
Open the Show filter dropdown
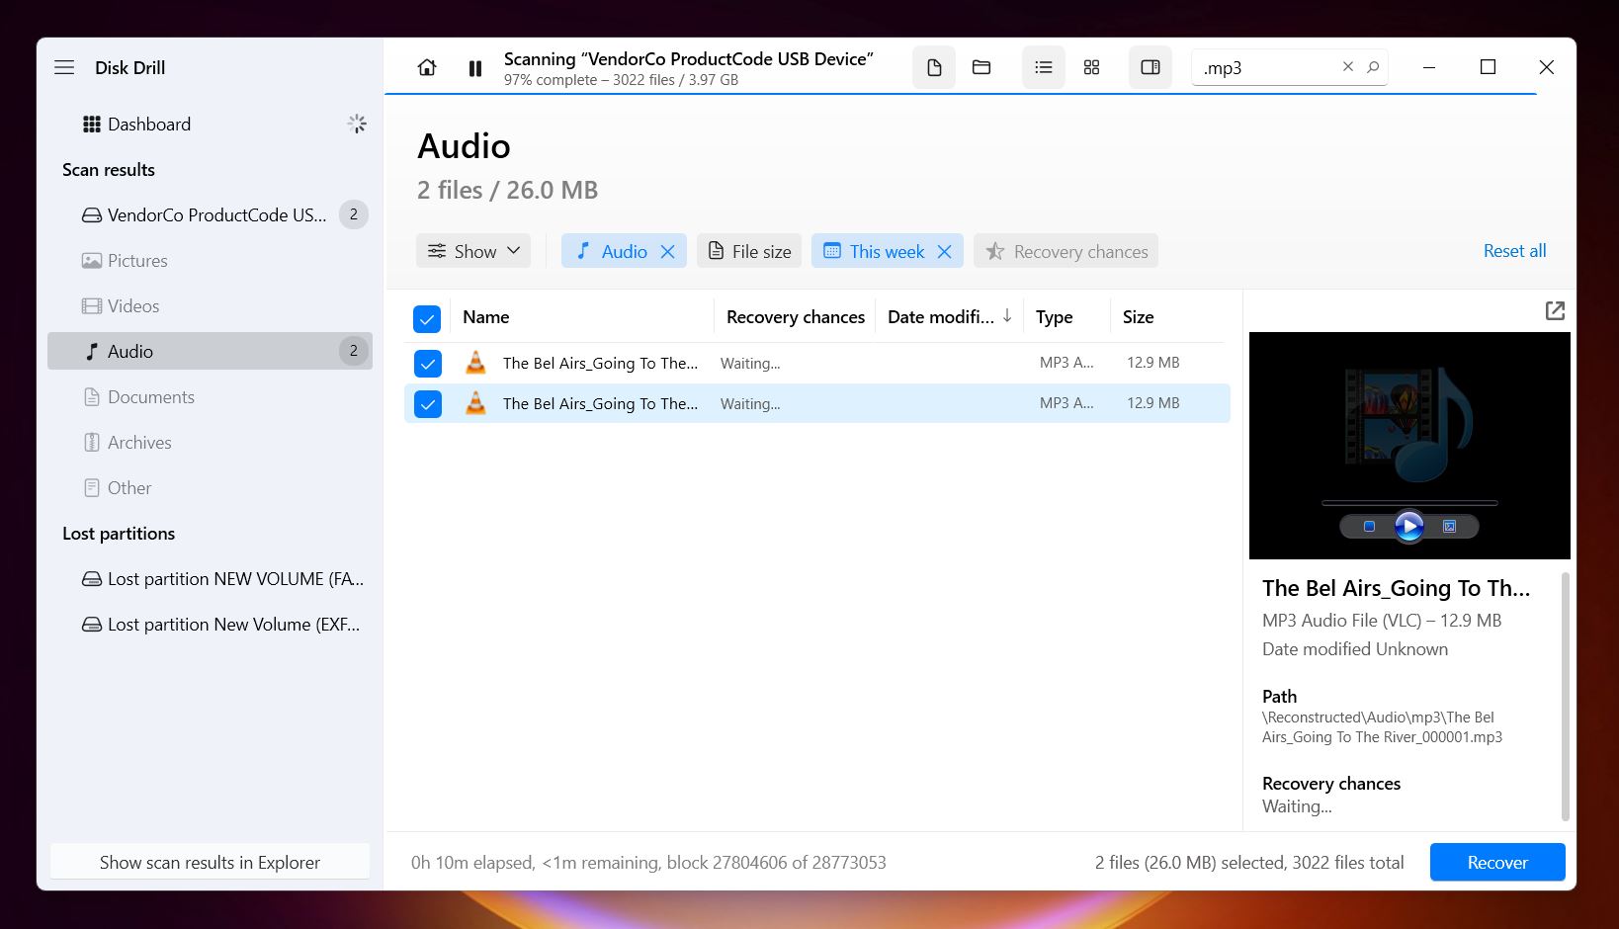click(x=473, y=251)
